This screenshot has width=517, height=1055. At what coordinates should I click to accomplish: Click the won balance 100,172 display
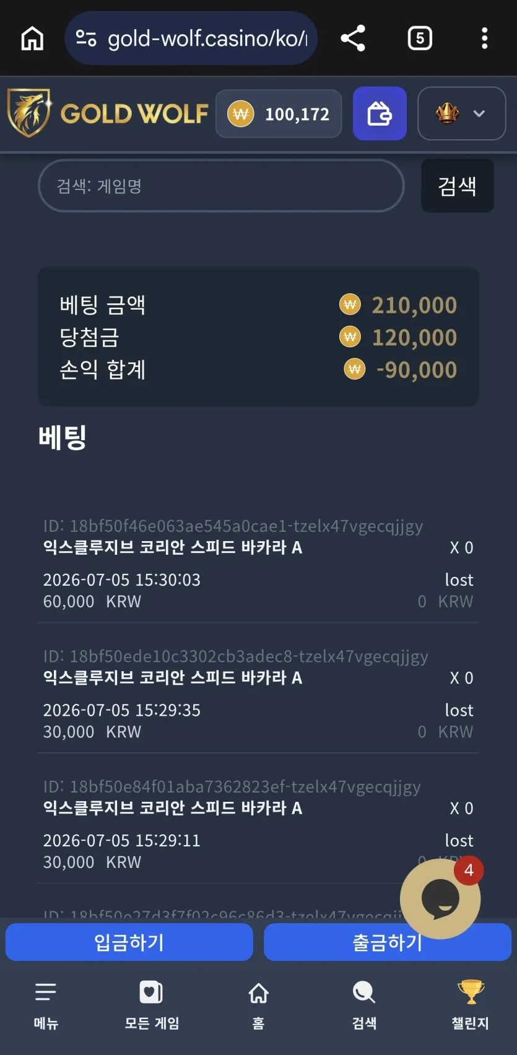(279, 114)
